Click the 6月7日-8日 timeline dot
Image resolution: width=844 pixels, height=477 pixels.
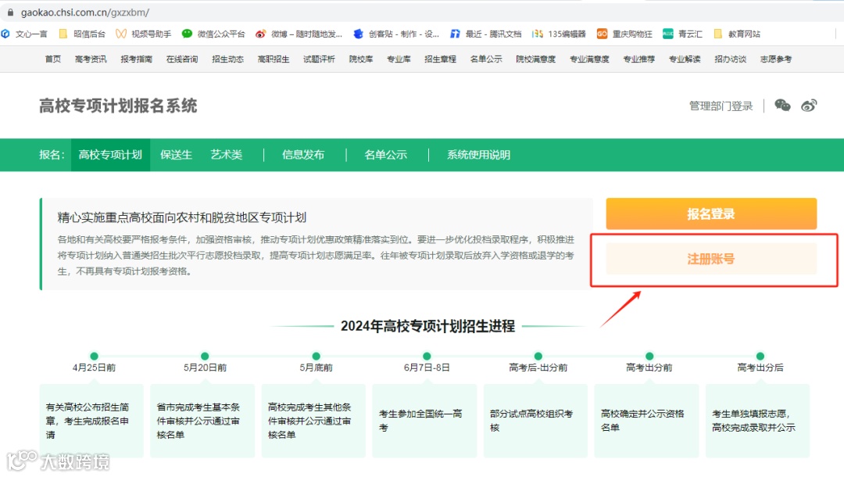427,356
